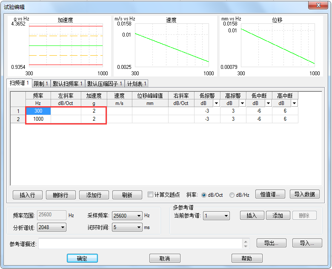Click the 导出... button
The width and height of the screenshot is (332, 269).
272,243
